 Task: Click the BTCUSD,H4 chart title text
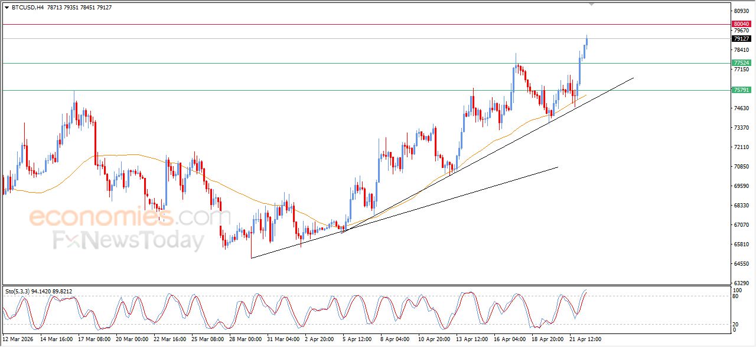(27, 8)
